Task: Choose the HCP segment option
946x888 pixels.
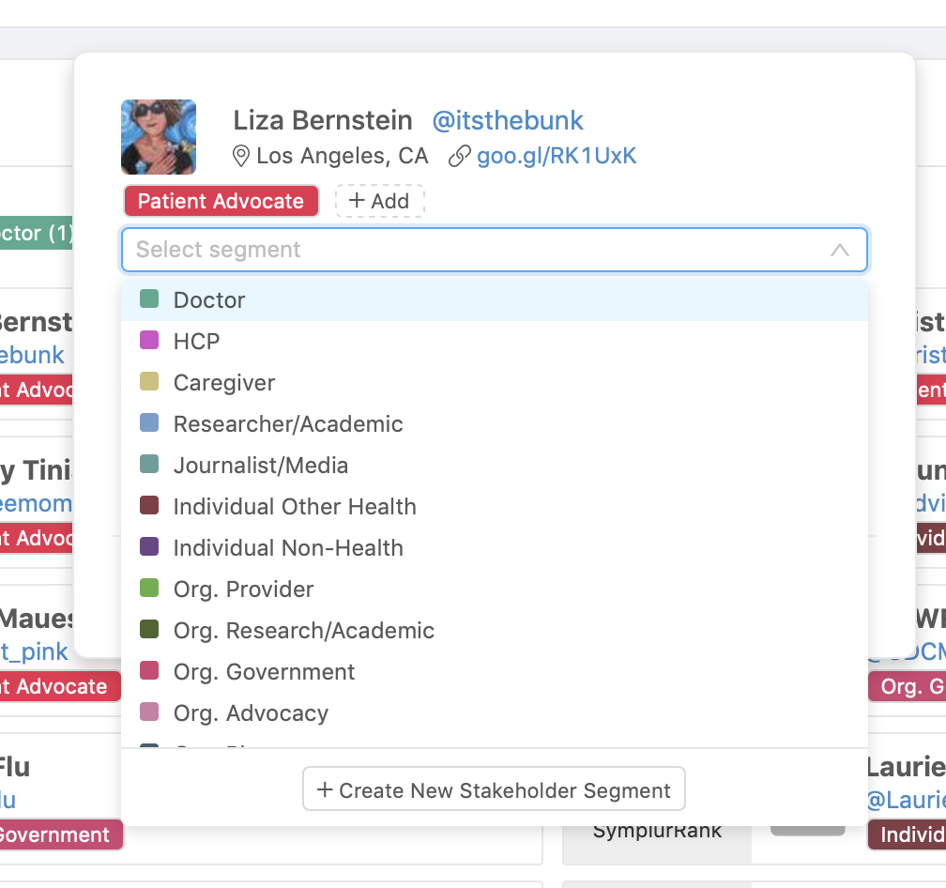Action: coord(494,342)
